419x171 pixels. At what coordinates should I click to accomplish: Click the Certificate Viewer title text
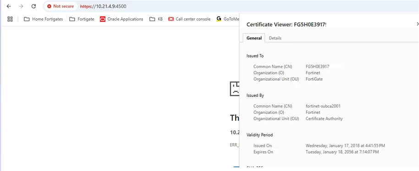287,25
